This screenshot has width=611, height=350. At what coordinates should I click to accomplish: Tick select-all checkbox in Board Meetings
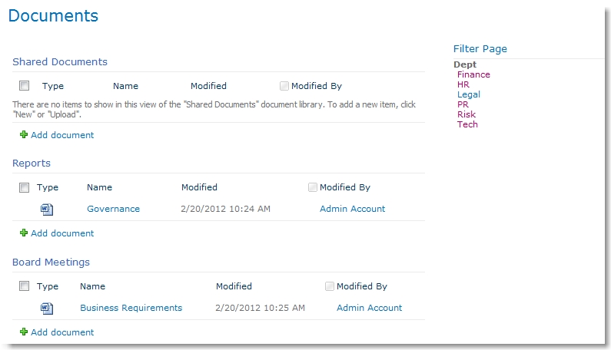pos(25,286)
